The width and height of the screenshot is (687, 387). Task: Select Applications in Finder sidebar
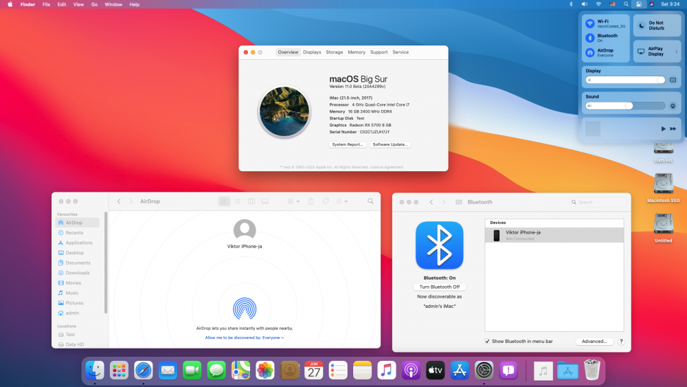[79, 243]
